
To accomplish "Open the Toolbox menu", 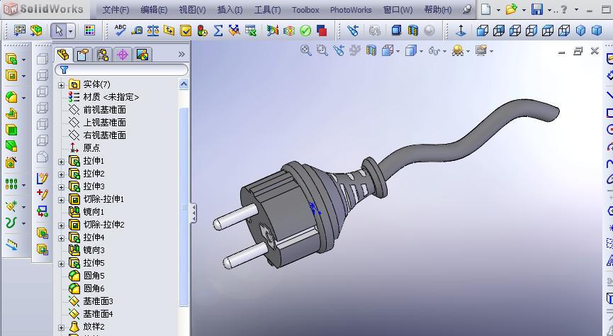I will (x=305, y=10).
